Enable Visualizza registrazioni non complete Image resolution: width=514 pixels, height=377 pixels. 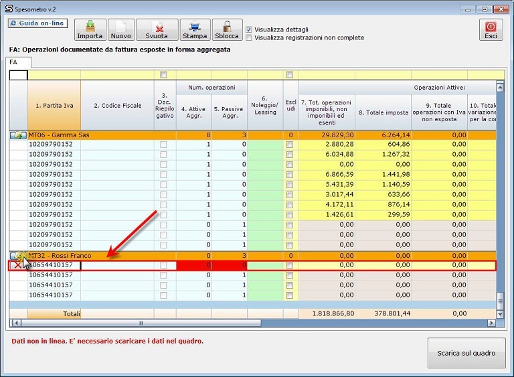pyautogui.click(x=249, y=37)
